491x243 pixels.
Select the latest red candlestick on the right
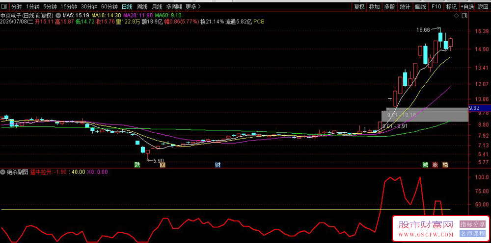tap(451, 43)
